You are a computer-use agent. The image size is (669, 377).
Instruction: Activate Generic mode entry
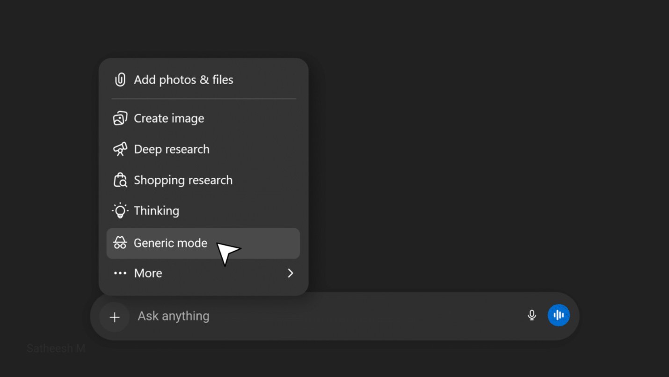pyautogui.click(x=204, y=243)
